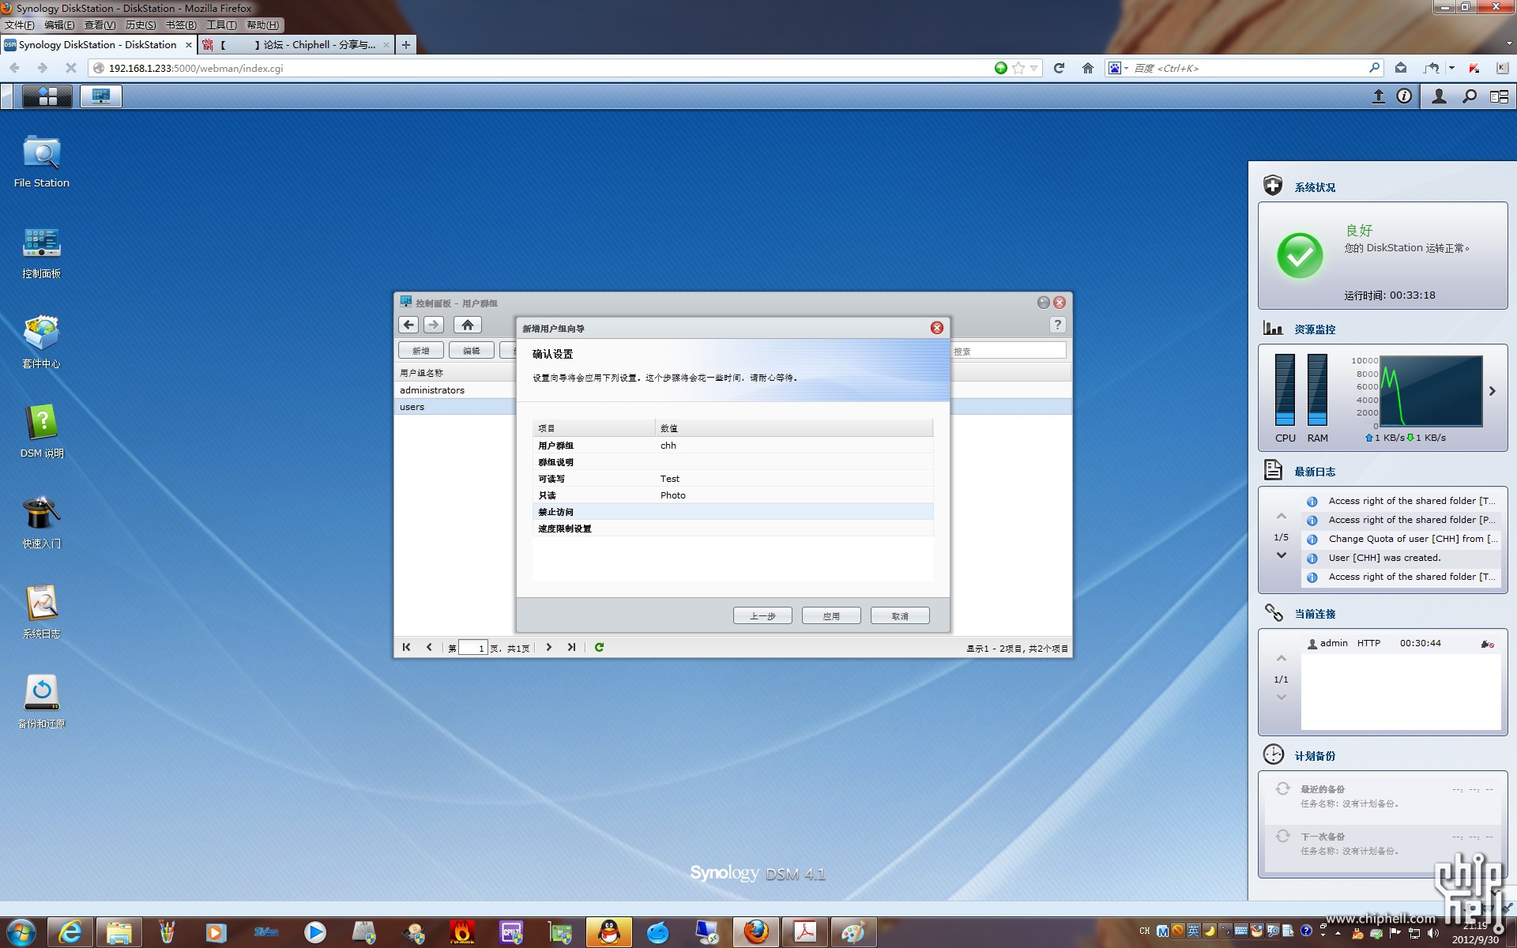Click the 计划备份 widget title

pyautogui.click(x=1315, y=756)
